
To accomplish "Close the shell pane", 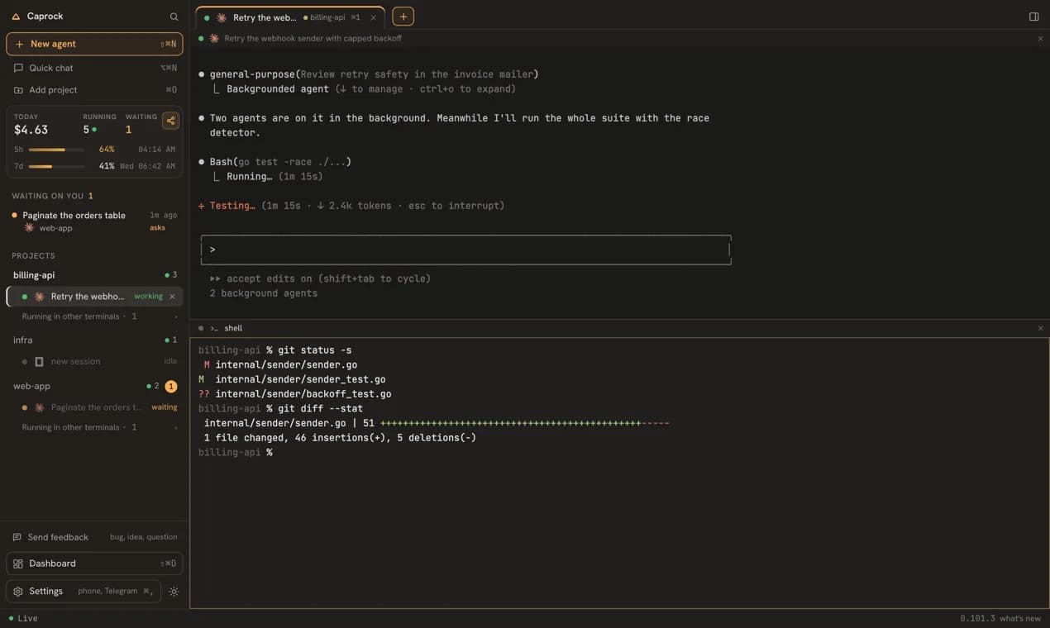I will 1040,328.
